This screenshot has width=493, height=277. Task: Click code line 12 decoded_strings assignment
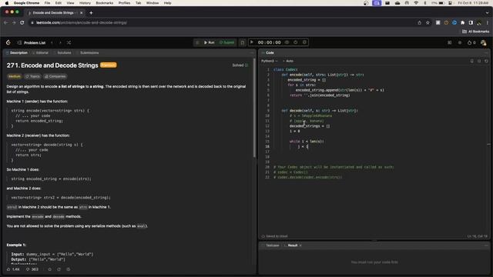310,126
